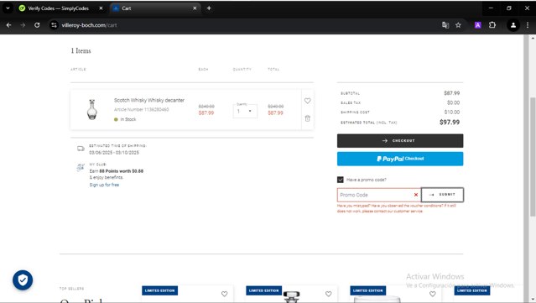
Task: Select the estimated total $97.99
Action: (x=450, y=122)
